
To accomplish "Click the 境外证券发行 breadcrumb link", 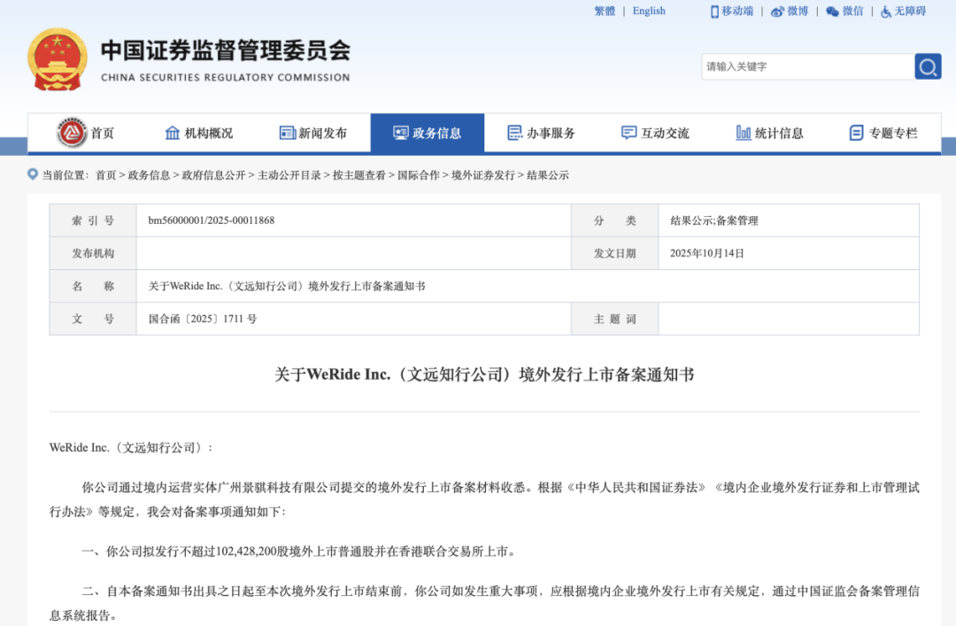I will pyautogui.click(x=482, y=175).
